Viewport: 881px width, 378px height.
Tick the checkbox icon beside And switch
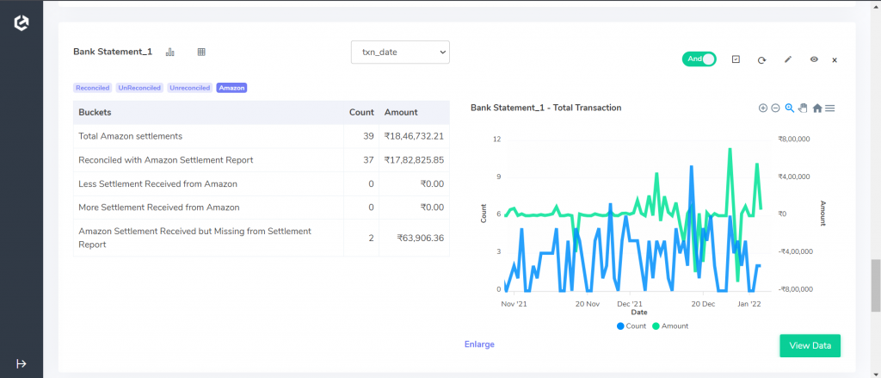(736, 59)
